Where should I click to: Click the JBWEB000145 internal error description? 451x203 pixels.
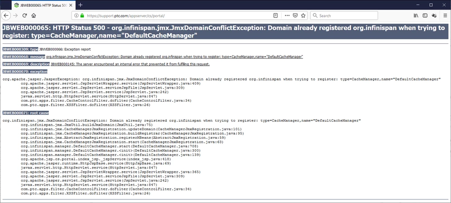[x=130, y=64]
